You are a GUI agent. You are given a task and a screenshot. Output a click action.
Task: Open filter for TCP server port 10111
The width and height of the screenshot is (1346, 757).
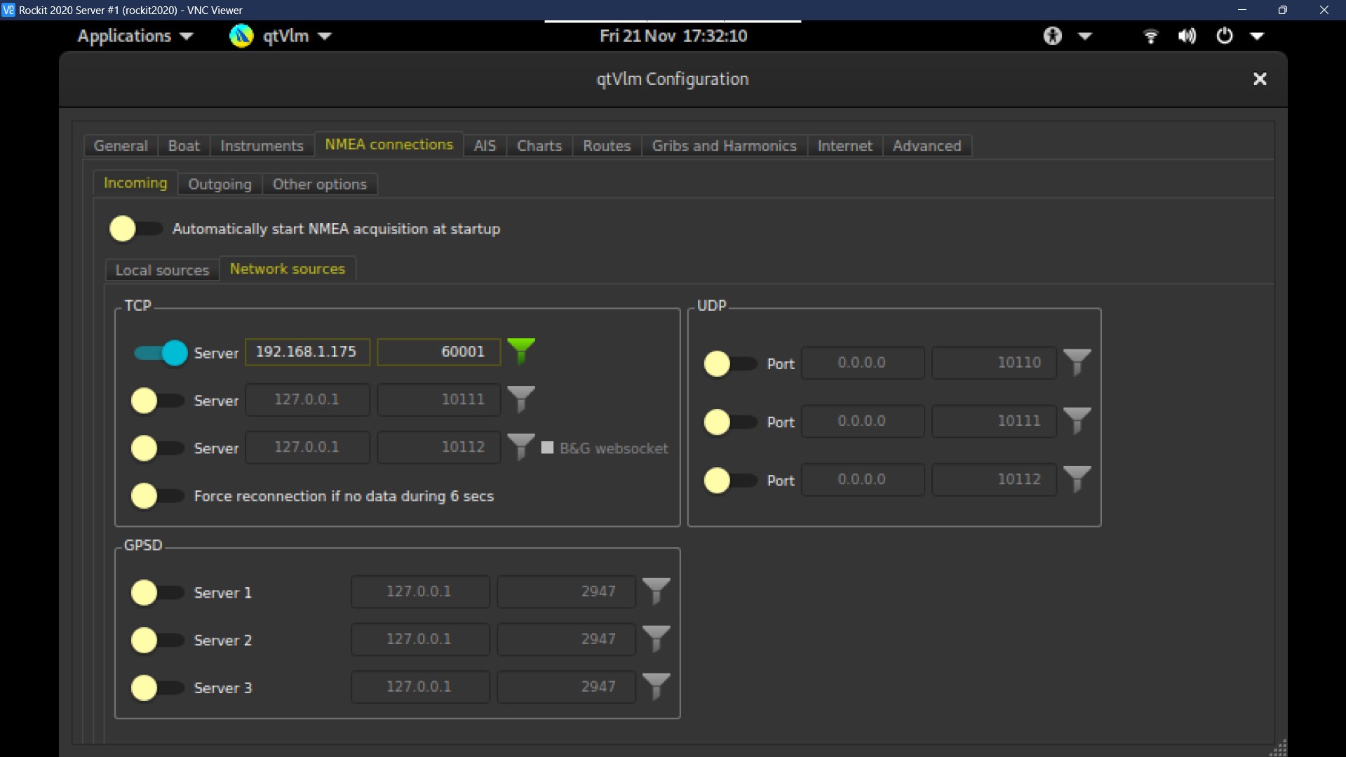click(520, 398)
